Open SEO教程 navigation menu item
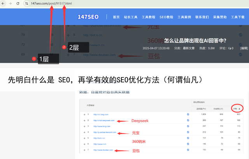The image size is (249, 159). [x=166, y=17]
